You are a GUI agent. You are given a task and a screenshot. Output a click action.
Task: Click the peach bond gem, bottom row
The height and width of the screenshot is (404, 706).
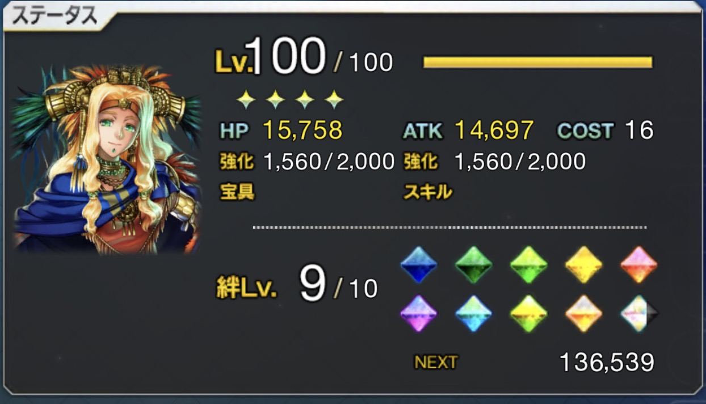tap(583, 313)
